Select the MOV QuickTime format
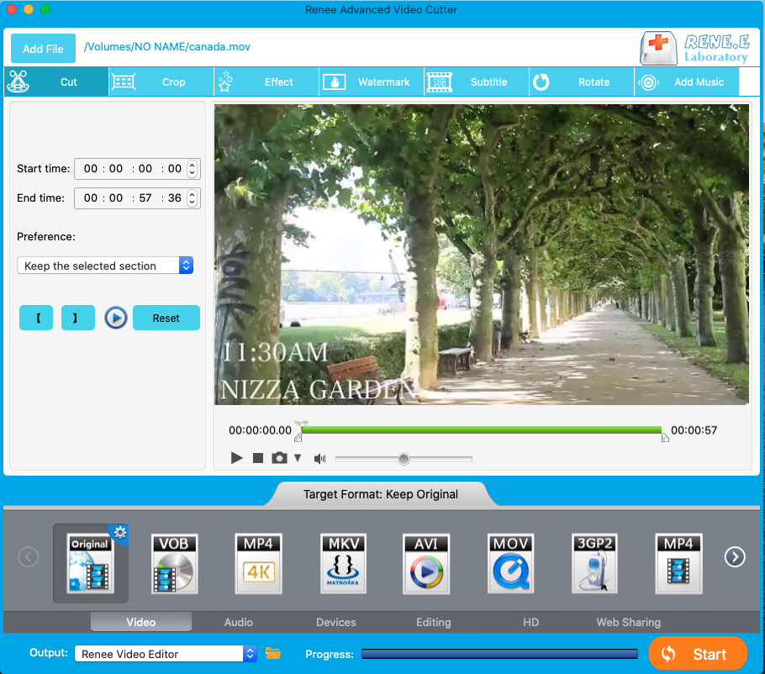 [x=510, y=563]
